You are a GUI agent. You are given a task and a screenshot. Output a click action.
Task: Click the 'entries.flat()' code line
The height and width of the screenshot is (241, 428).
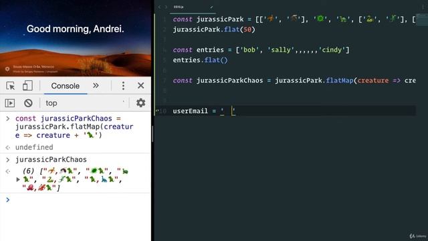tap(200, 60)
